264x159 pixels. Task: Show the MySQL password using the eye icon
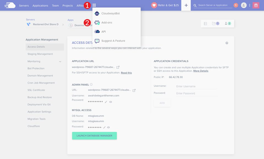[108, 127]
